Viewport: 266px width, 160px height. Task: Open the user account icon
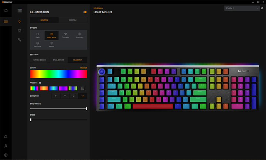pyautogui.click(x=6, y=146)
